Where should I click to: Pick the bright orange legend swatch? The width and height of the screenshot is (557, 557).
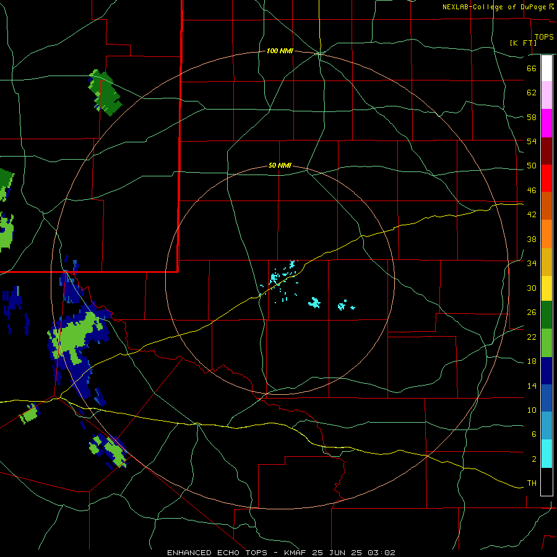click(546, 234)
